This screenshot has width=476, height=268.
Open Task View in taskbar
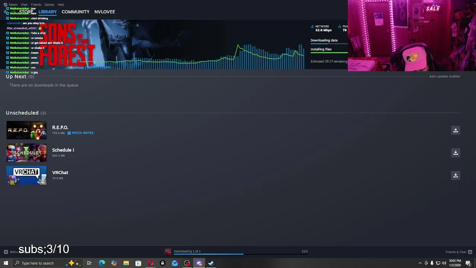click(89, 263)
